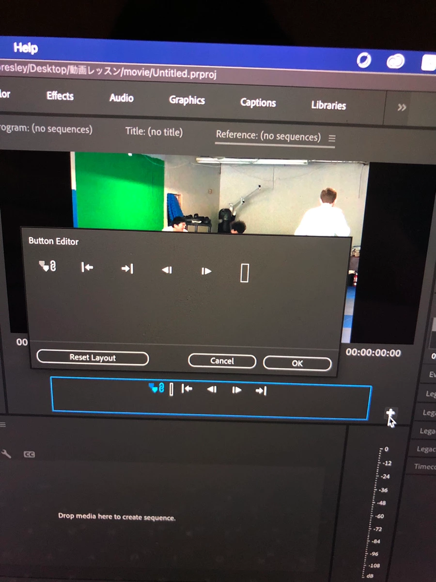Select Go to In icon in Button Editor
Screen dimensions: 436x582
tap(87, 267)
